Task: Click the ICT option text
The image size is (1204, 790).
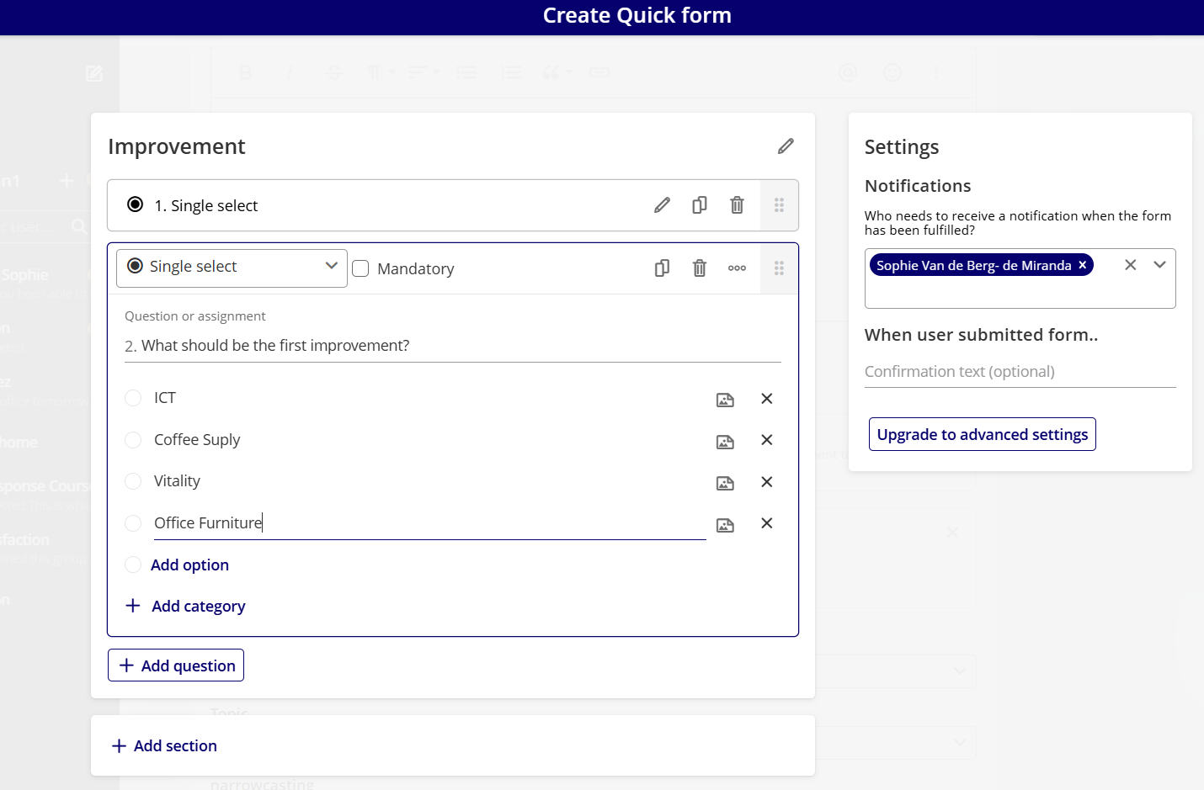Action: 165,398
